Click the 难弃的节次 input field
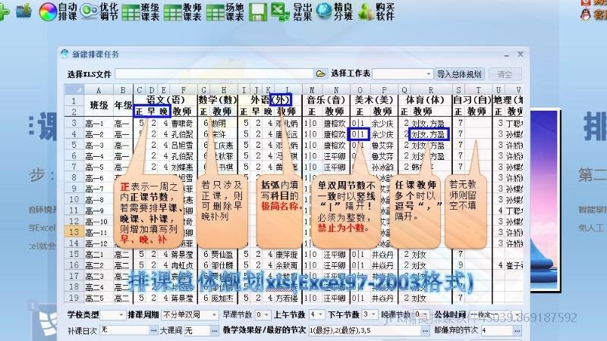This screenshot has width=607, height=341. tap(497, 330)
